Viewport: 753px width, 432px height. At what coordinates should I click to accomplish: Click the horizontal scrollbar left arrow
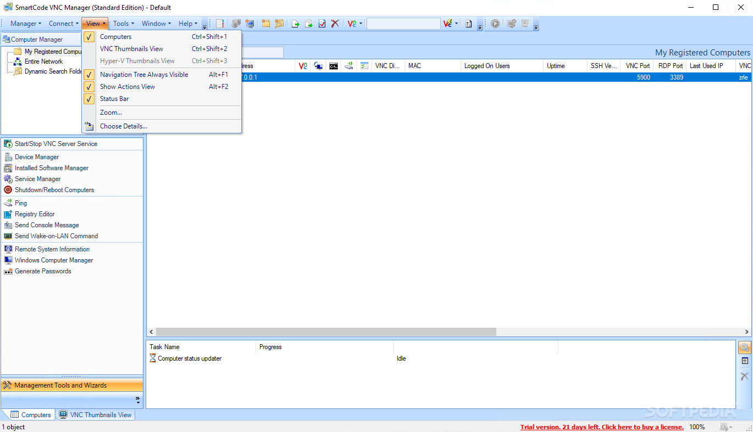click(151, 332)
